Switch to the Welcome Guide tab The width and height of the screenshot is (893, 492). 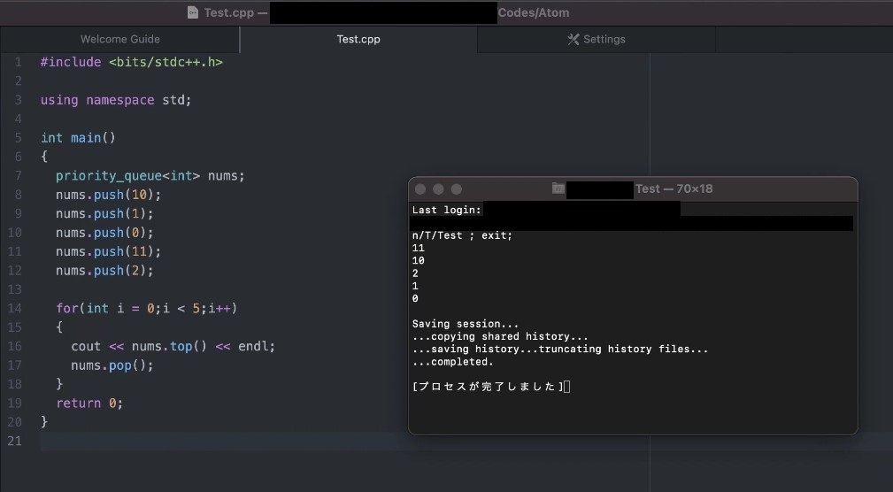120,39
